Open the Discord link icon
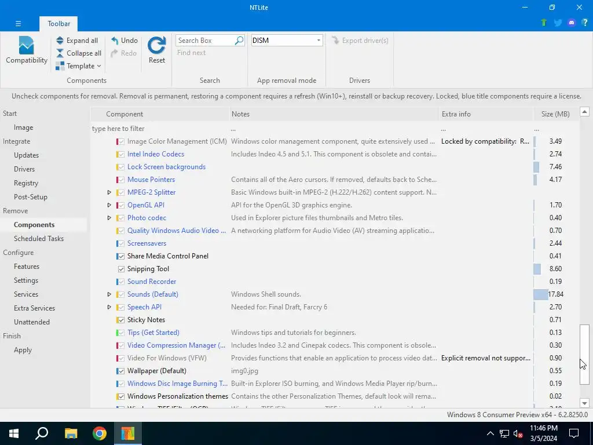 [572, 23]
